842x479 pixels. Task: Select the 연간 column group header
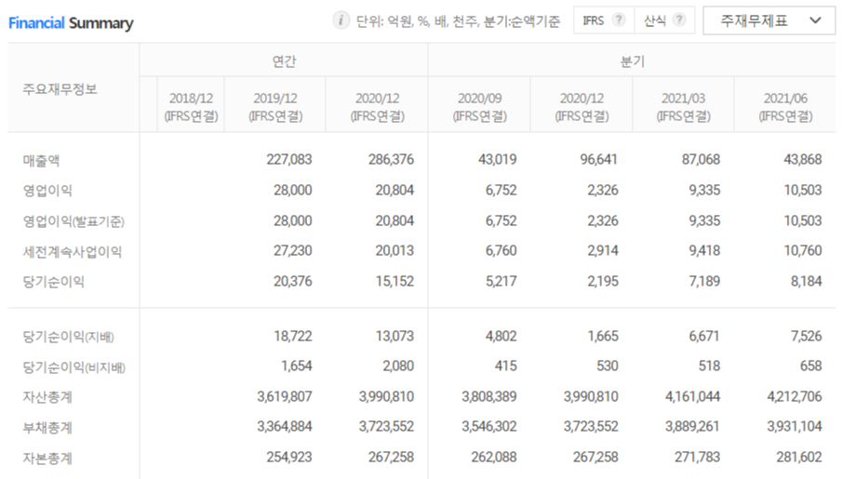(x=284, y=60)
